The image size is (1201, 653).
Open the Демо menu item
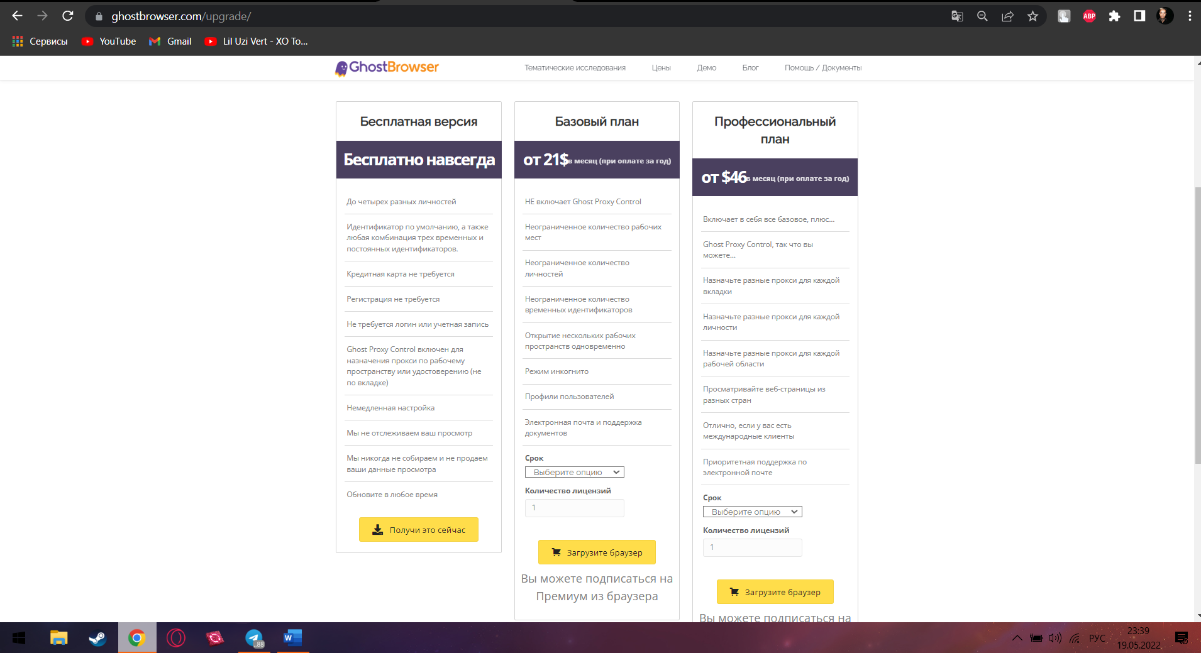click(x=706, y=68)
